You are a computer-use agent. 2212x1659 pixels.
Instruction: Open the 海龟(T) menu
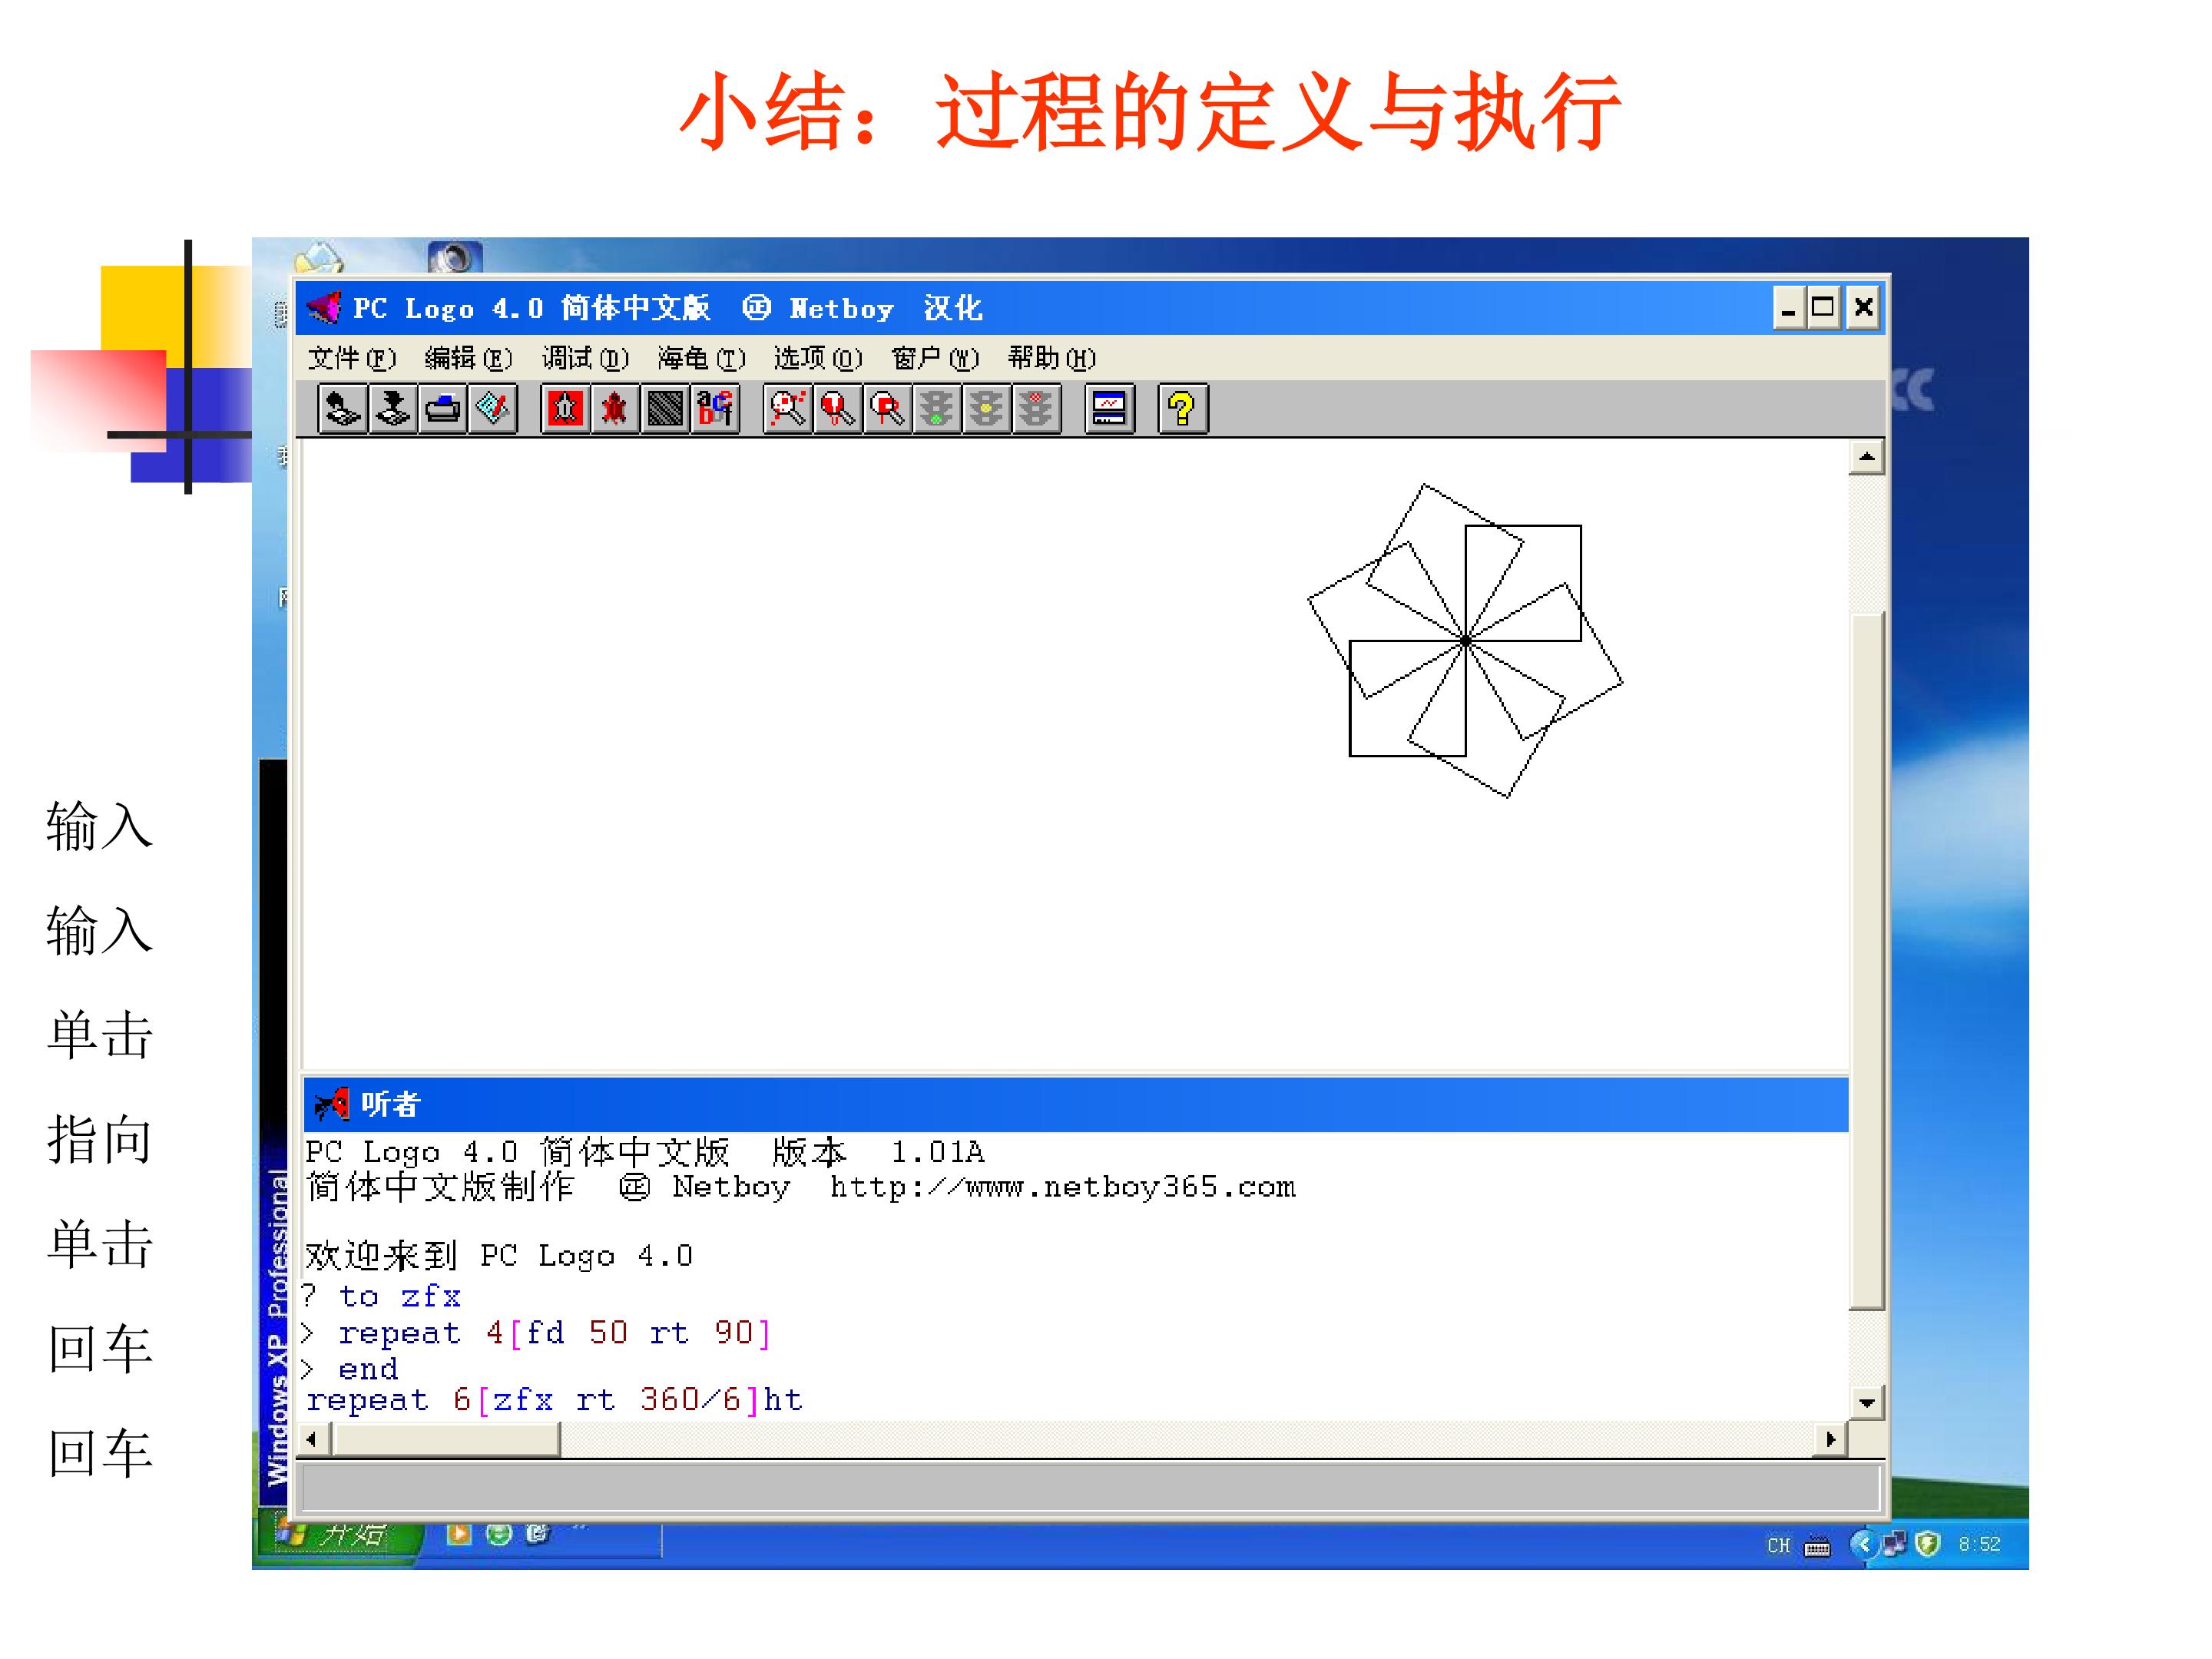pyautogui.click(x=702, y=358)
